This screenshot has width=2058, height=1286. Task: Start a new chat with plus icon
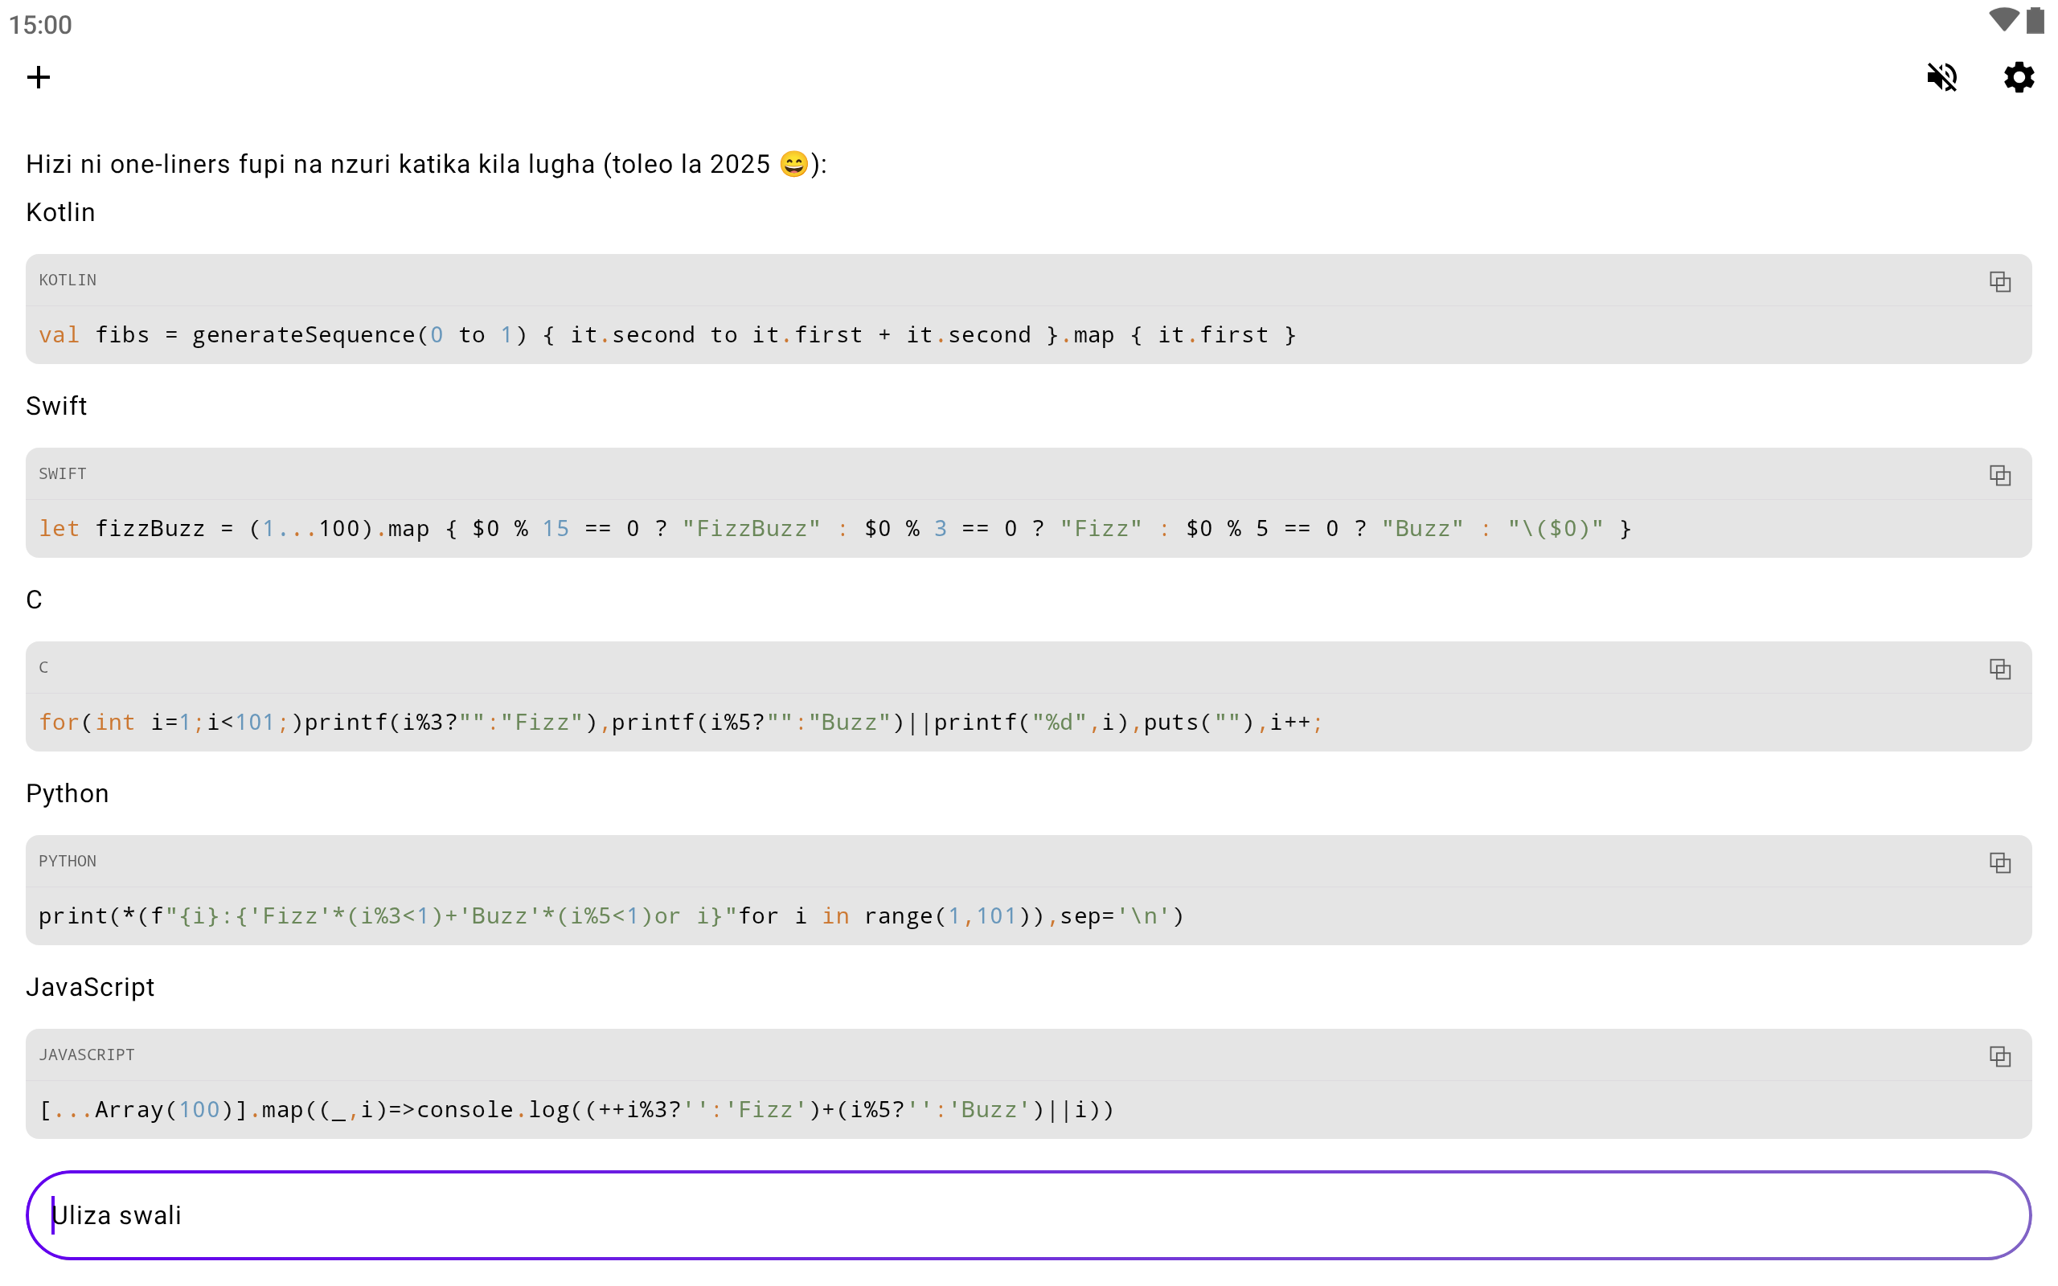point(39,77)
